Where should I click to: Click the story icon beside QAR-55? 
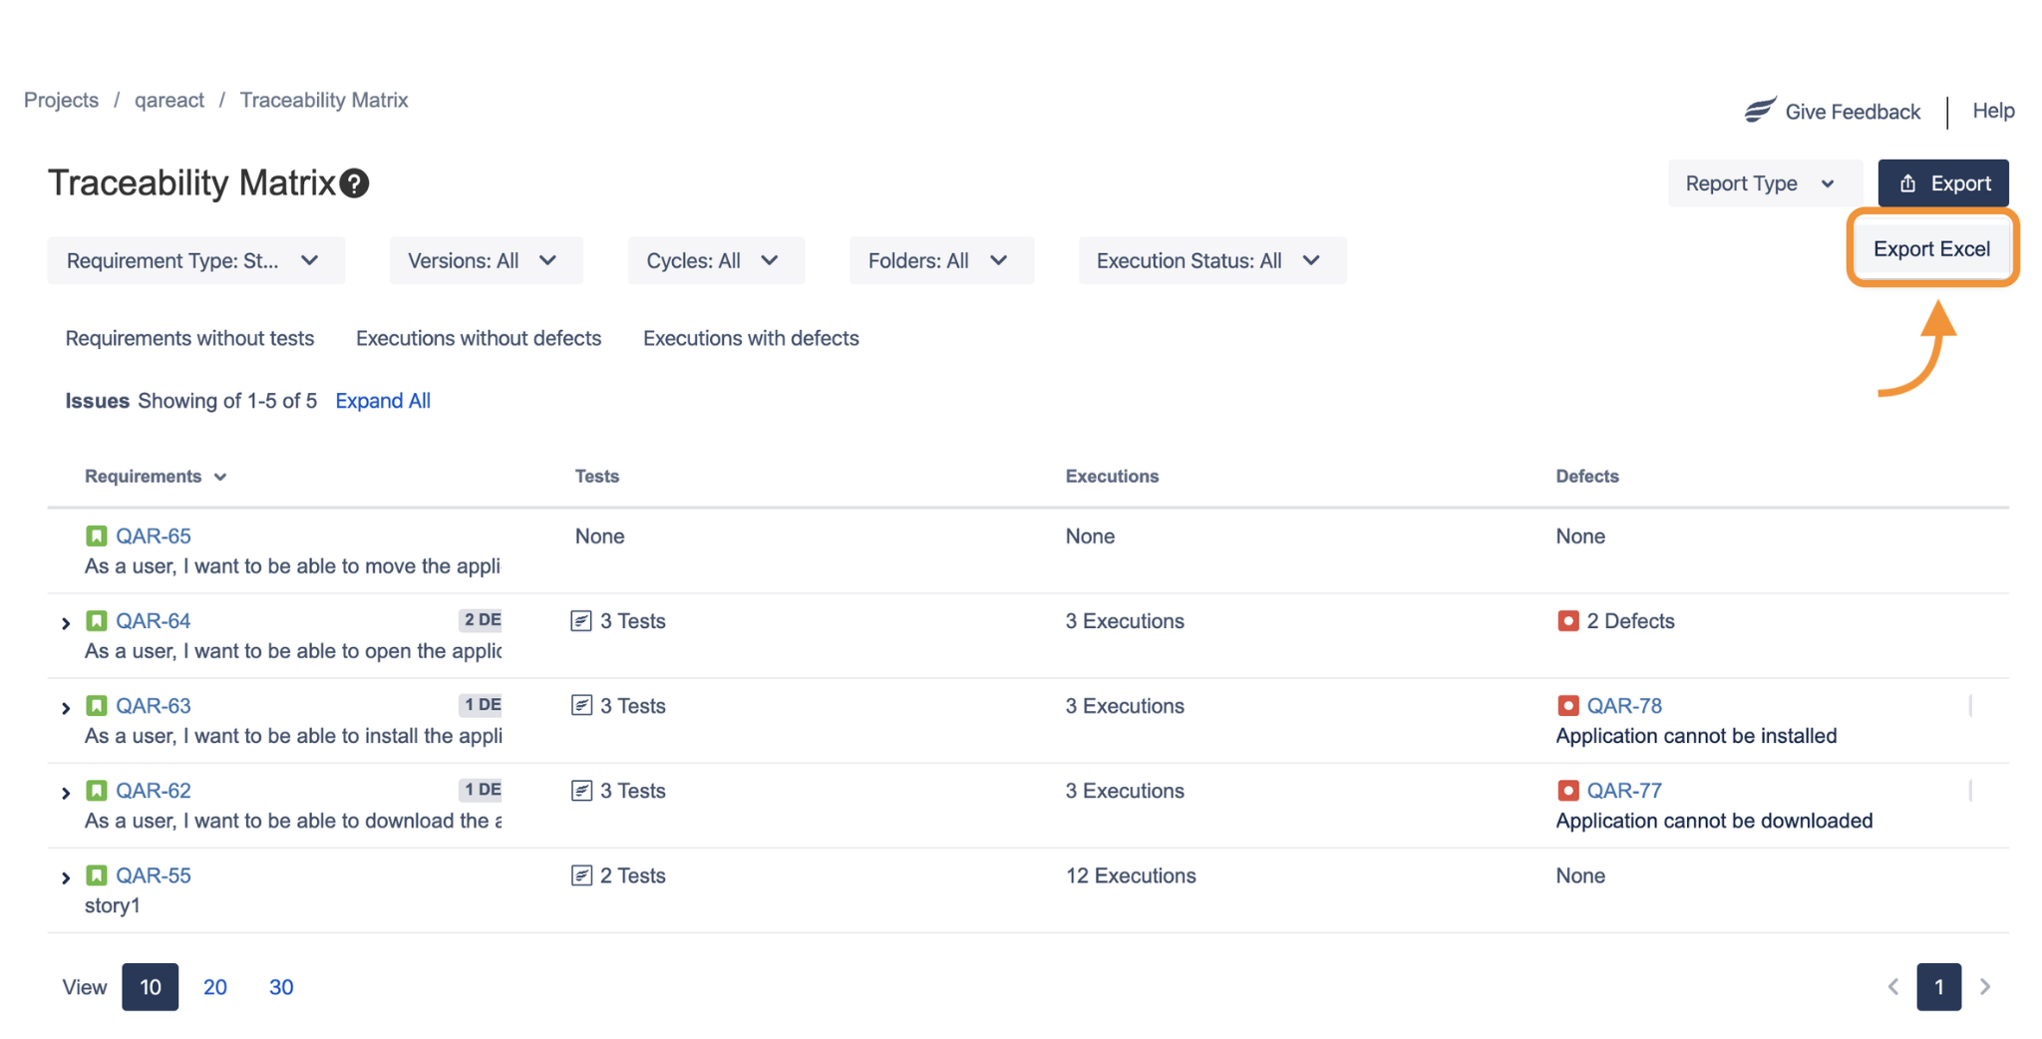click(x=97, y=875)
